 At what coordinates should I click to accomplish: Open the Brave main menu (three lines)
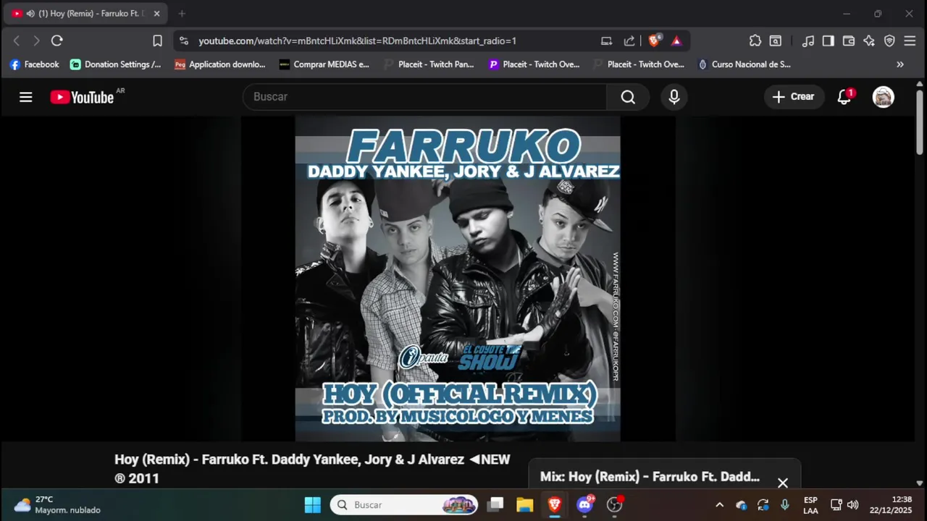(x=910, y=41)
